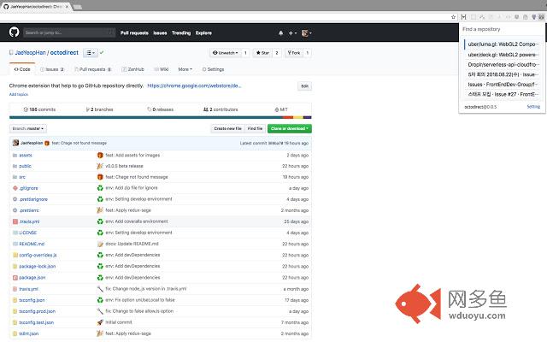The image size is (547, 342).
Task: Click the GitHub octocat logo
Action: click(14, 32)
